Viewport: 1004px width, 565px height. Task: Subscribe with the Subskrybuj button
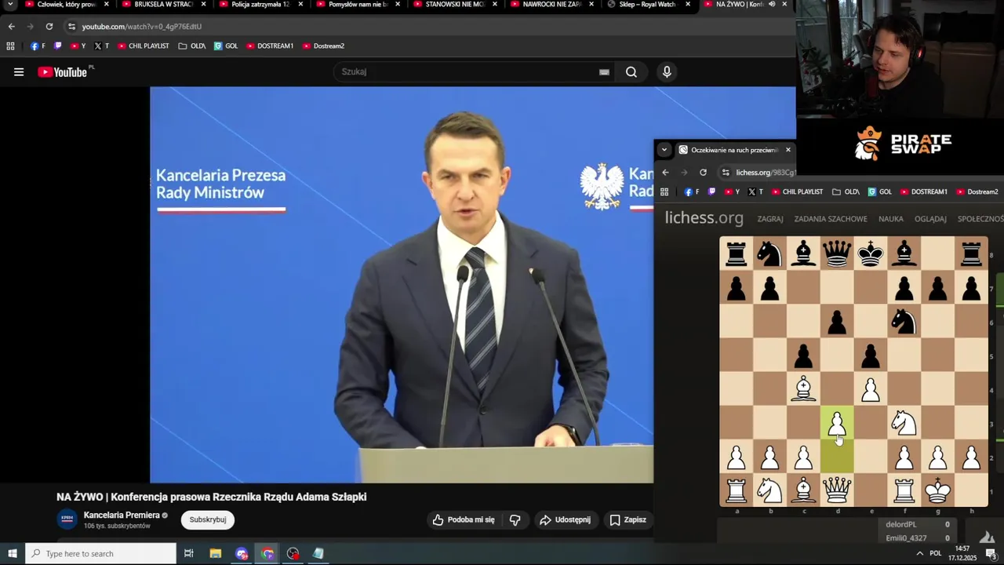208,519
